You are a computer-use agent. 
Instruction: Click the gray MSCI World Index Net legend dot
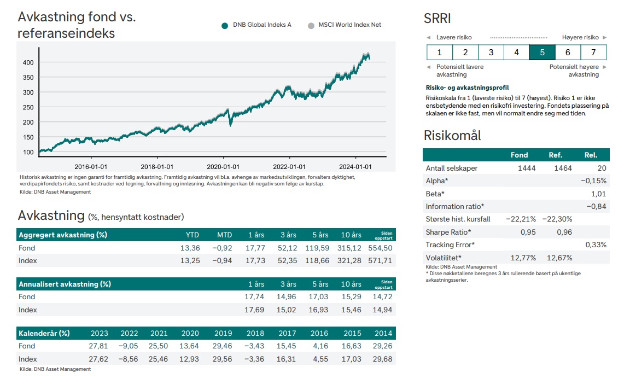point(311,25)
